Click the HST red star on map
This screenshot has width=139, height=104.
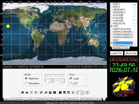point(76,39)
